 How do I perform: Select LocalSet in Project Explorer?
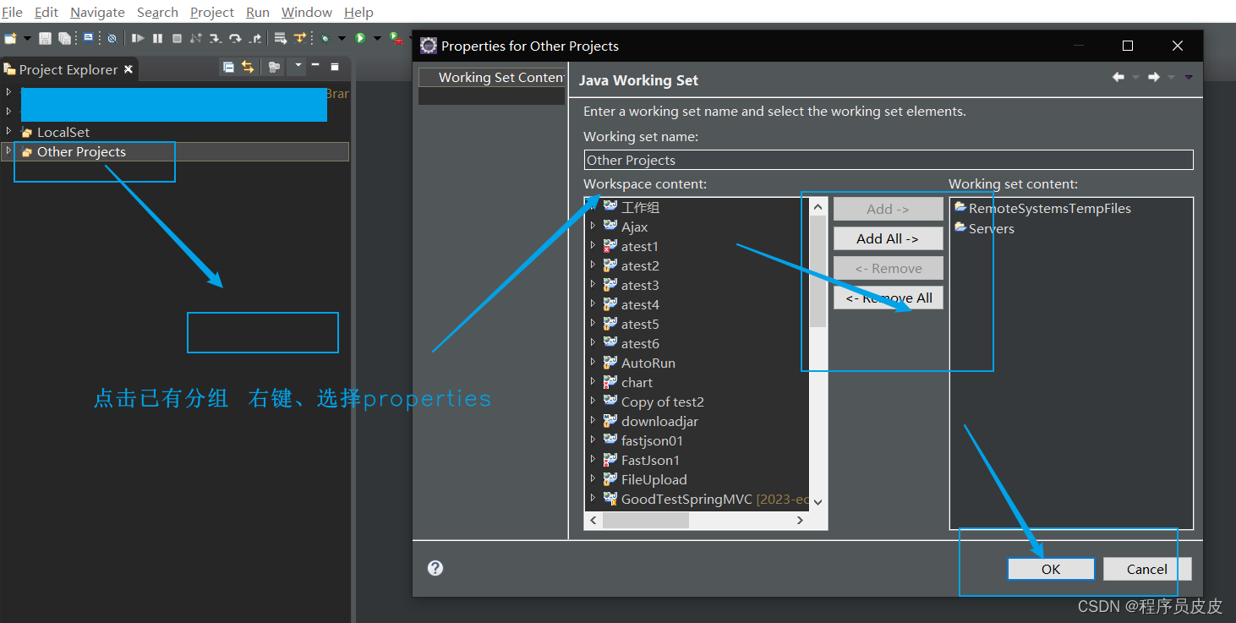coord(63,133)
